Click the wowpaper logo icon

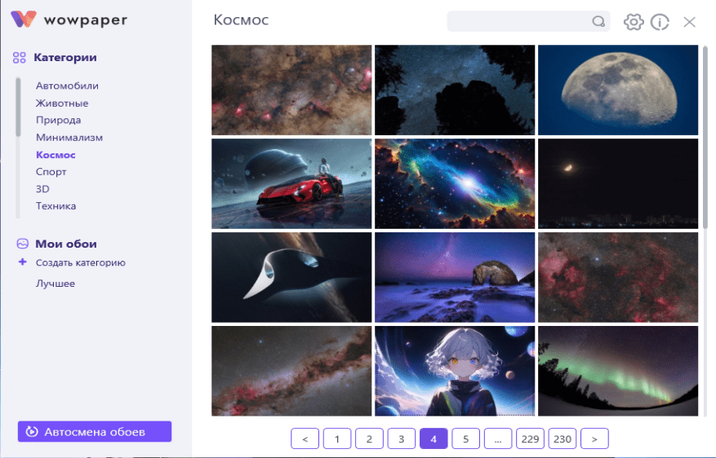coord(24,19)
